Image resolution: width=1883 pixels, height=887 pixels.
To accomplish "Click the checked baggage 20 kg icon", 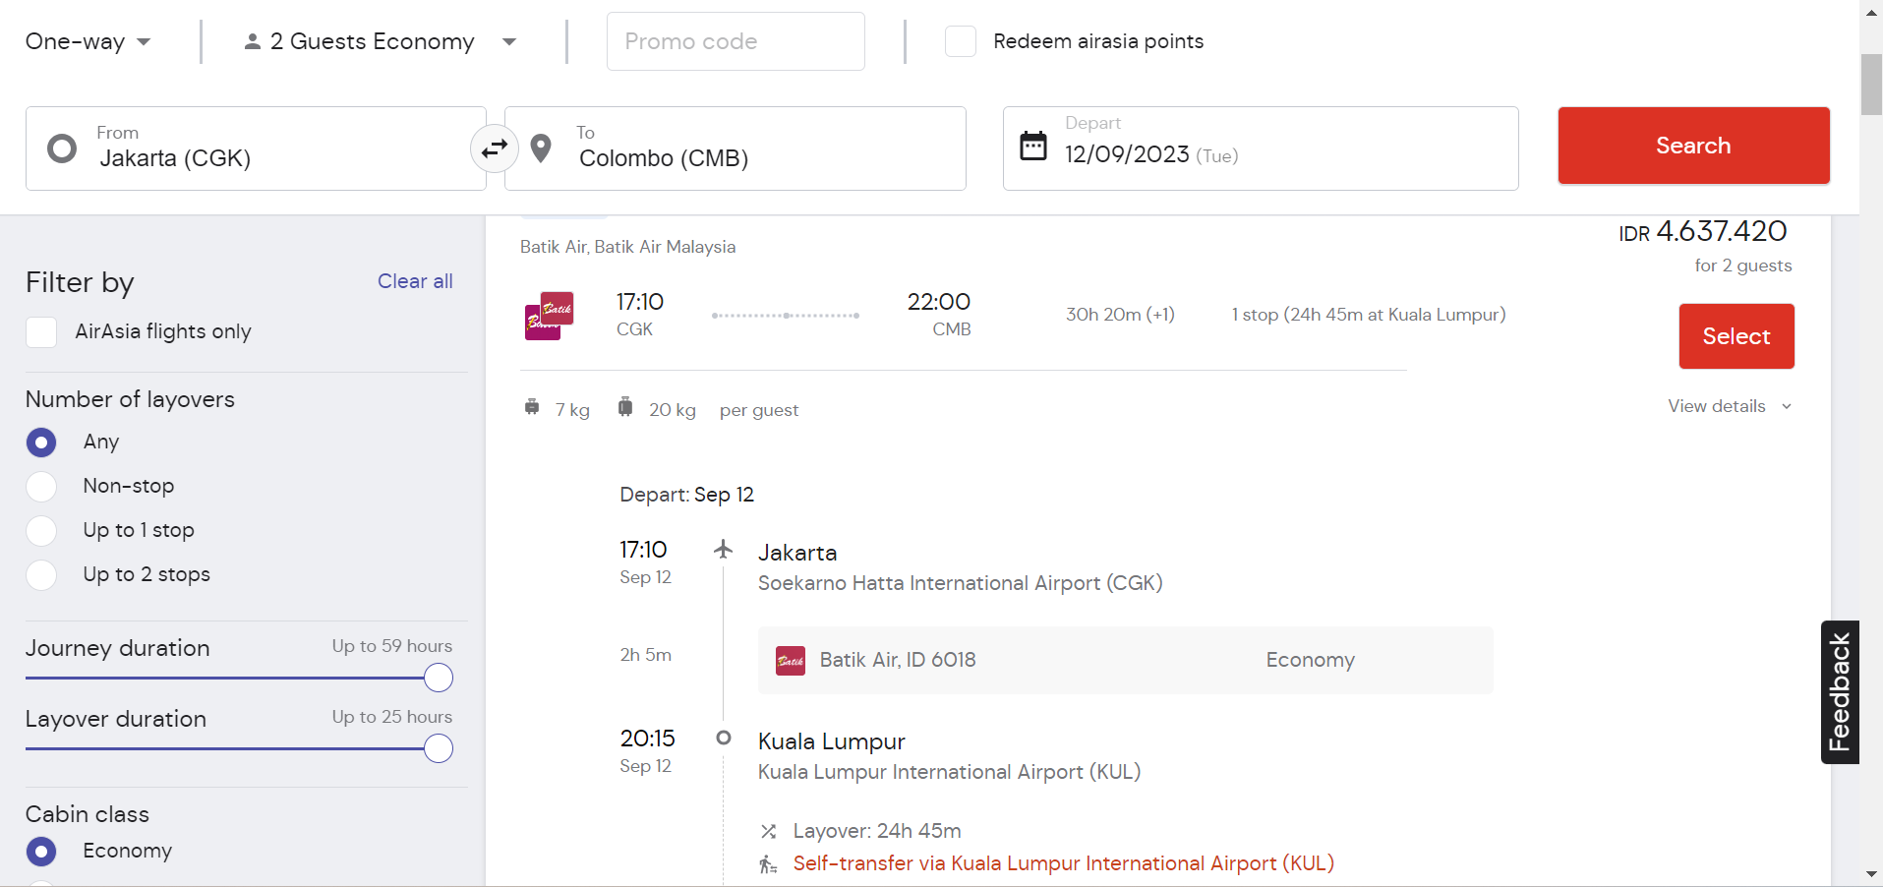I will pyautogui.click(x=625, y=407).
